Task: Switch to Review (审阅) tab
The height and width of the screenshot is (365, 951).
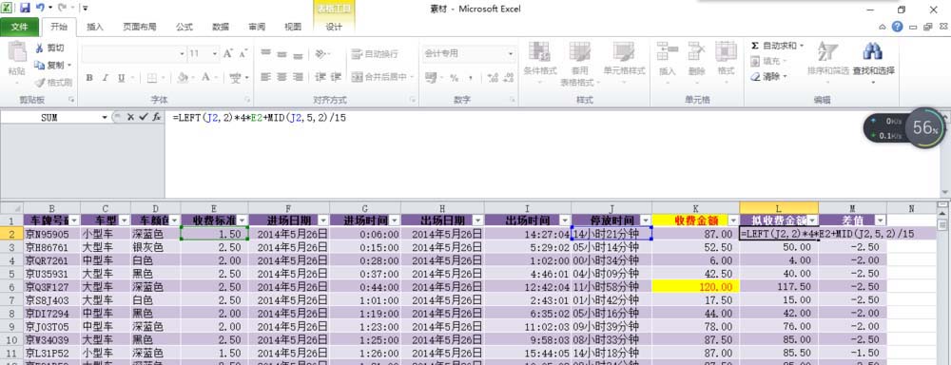Action: pyautogui.click(x=257, y=27)
